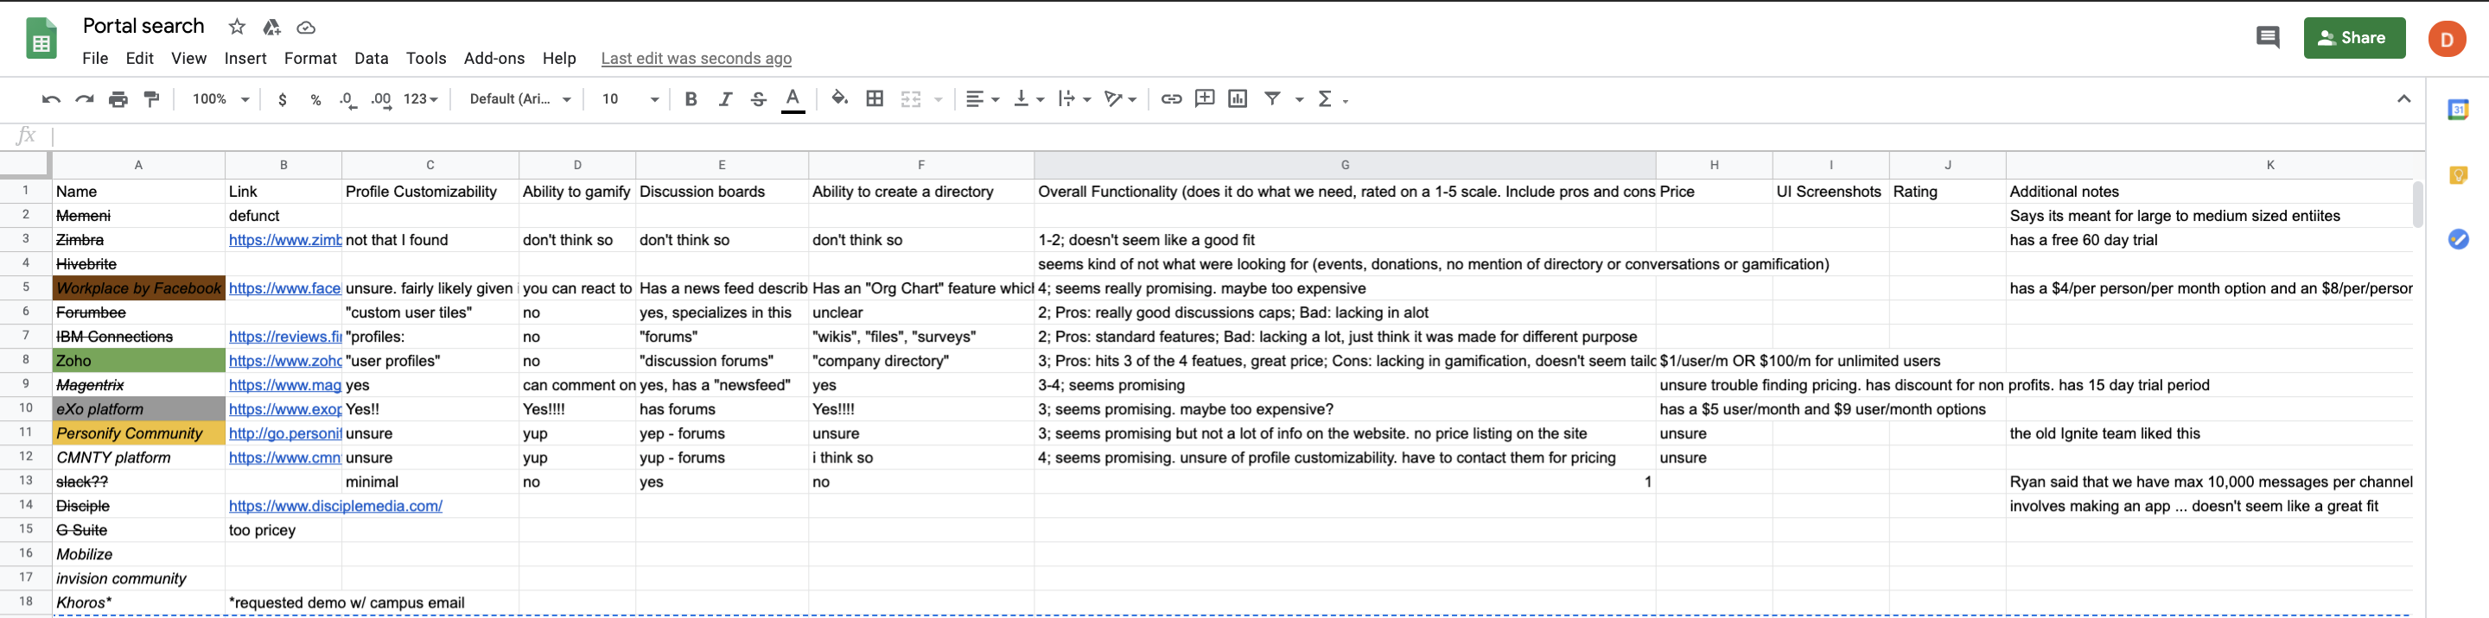Click the Insert chart icon
This screenshot has height=618, width=2489.
pos(1238,98)
